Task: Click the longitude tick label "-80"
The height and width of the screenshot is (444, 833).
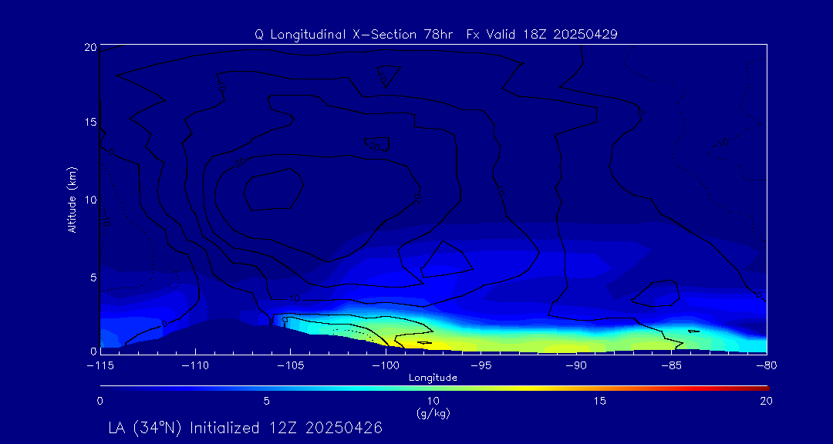Action: tap(767, 366)
